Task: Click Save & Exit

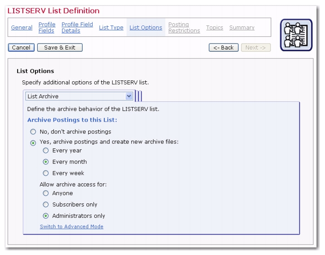Action: pyautogui.click(x=60, y=48)
